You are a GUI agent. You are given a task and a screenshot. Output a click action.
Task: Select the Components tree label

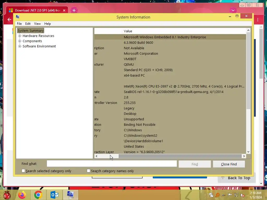click(x=32, y=41)
